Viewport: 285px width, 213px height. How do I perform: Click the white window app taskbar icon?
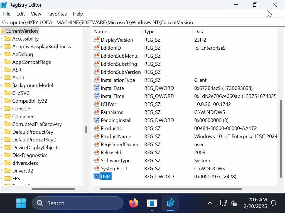pos(152,203)
